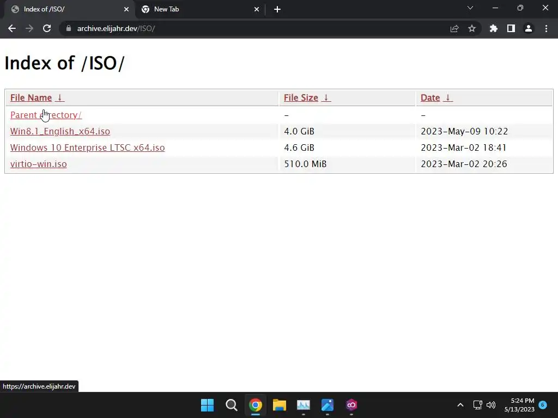Viewport: 558px width, 418px height.
Task: Toggle the browser side panel
Action: [511, 28]
